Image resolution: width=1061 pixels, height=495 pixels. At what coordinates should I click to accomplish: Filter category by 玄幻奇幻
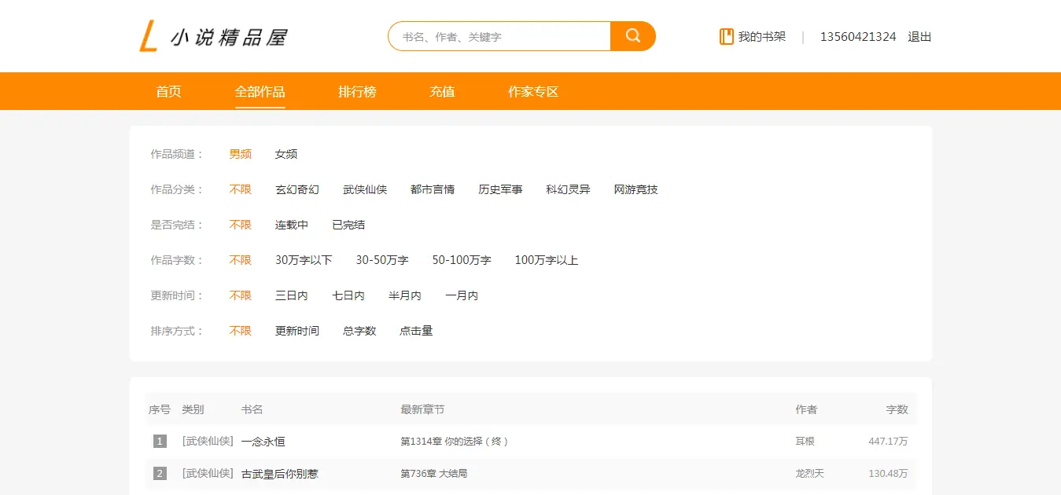pos(297,189)
